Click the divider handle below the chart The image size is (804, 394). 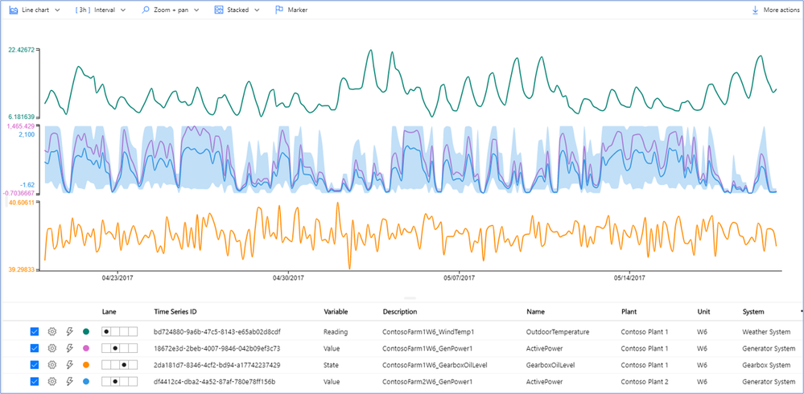pos(410,298)
